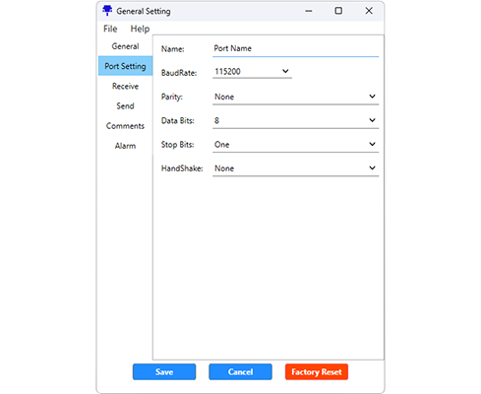Expand the HandShake dropdown chevron

(372, 167)
